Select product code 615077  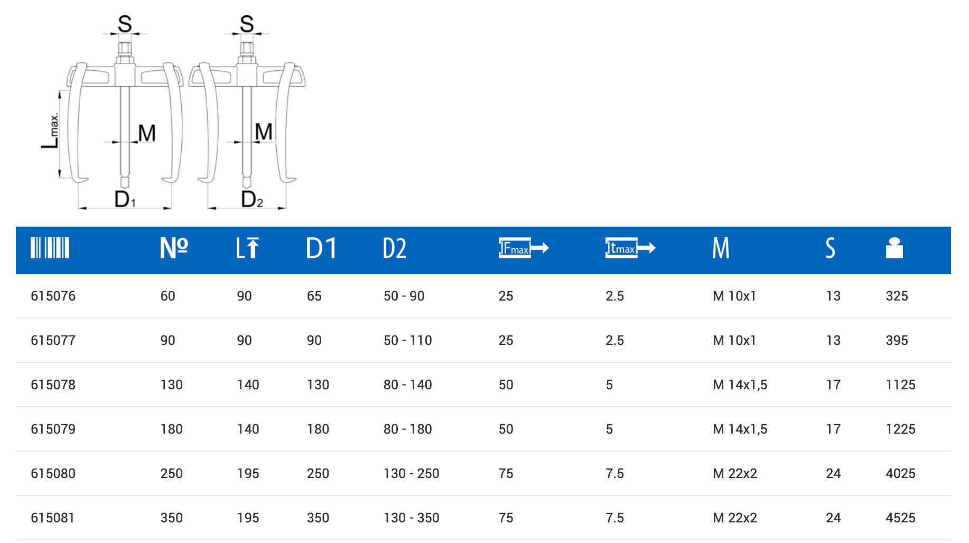(x=53, y=340)
